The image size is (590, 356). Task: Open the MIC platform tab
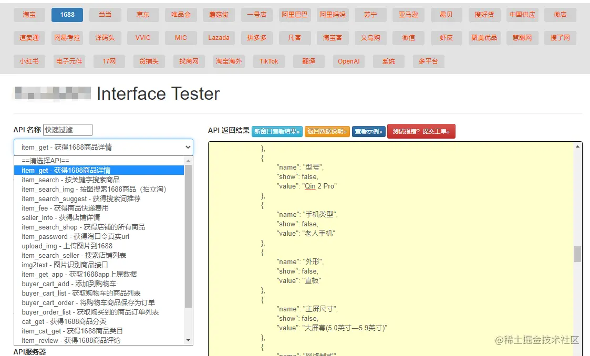coord(181,38)
